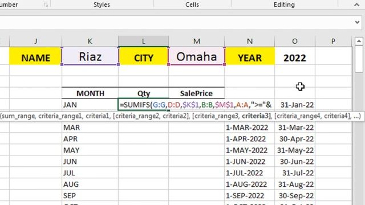Image resolution: width=365 pixels, height=205 pixels.
Task: Click the yellow NAME cell
Action: coord(35,56)
